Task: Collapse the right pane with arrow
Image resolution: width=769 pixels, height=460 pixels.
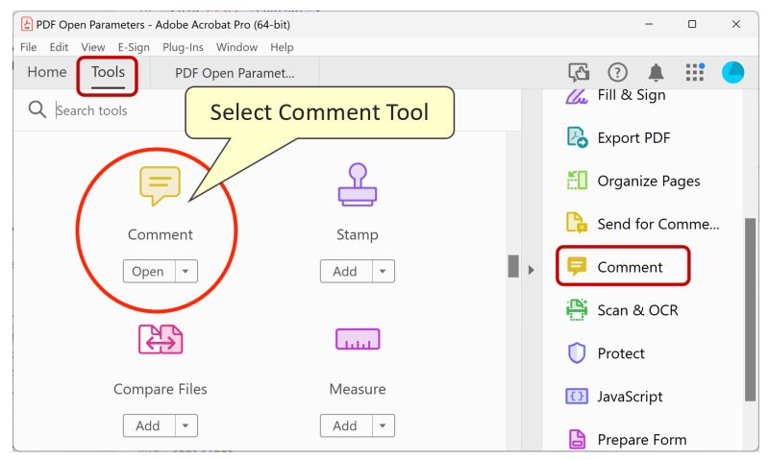Action: [x=532, y=270]
